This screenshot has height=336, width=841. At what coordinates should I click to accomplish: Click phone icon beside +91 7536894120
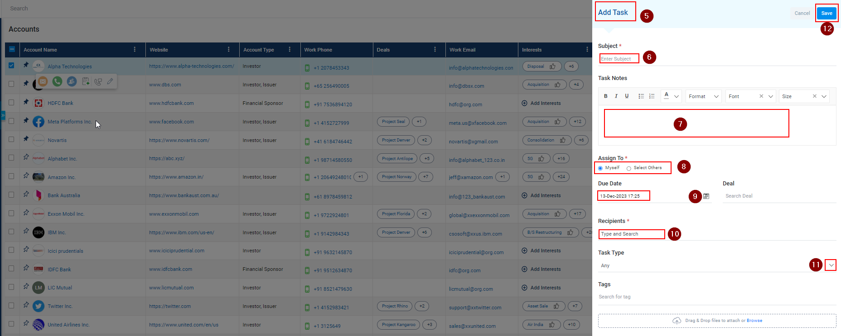[x=307, y=104]
